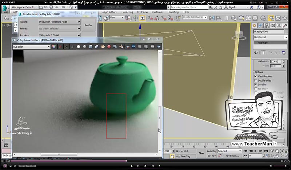Click the Render button in Render Setup
291x170 pixels.
click(x=88, y=25)
